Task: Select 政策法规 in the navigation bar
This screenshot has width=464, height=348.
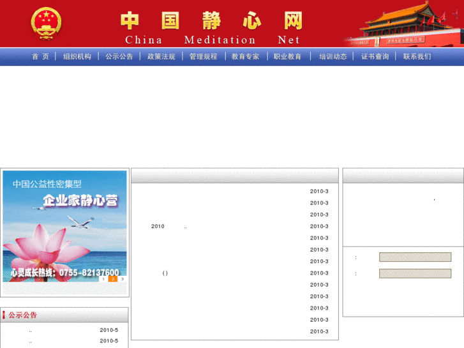Action: click(161, 57)
